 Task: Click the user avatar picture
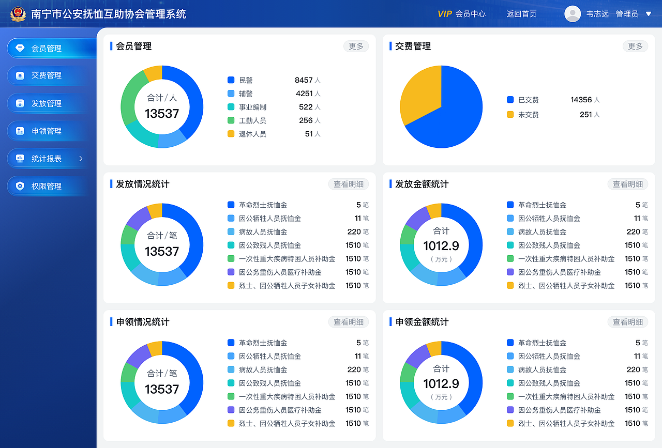(x=573, y=14)
